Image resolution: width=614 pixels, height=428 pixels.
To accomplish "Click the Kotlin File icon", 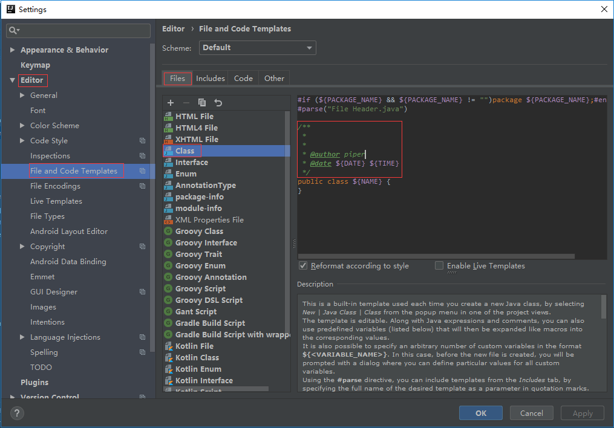I will click(169, 346).
